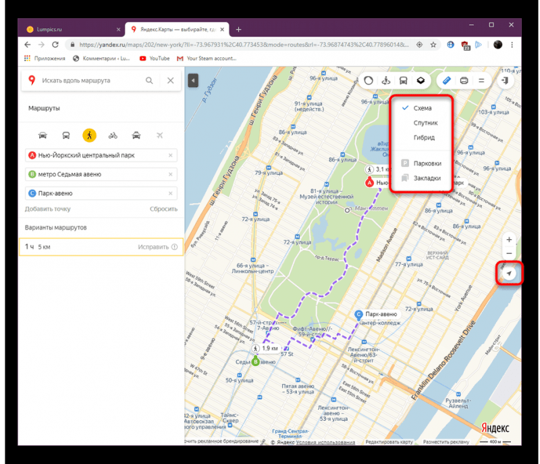Screen dimensions: 540x464
Task: Edit the метро Седьмая авеню field
Action: tap(101, 174)
